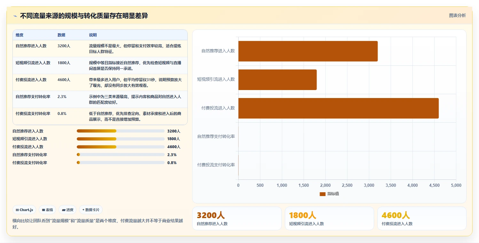Screen dimensions: 479x243
Task: Click the 自然推荐进入人数 chart bar
Action: (308, 51)
